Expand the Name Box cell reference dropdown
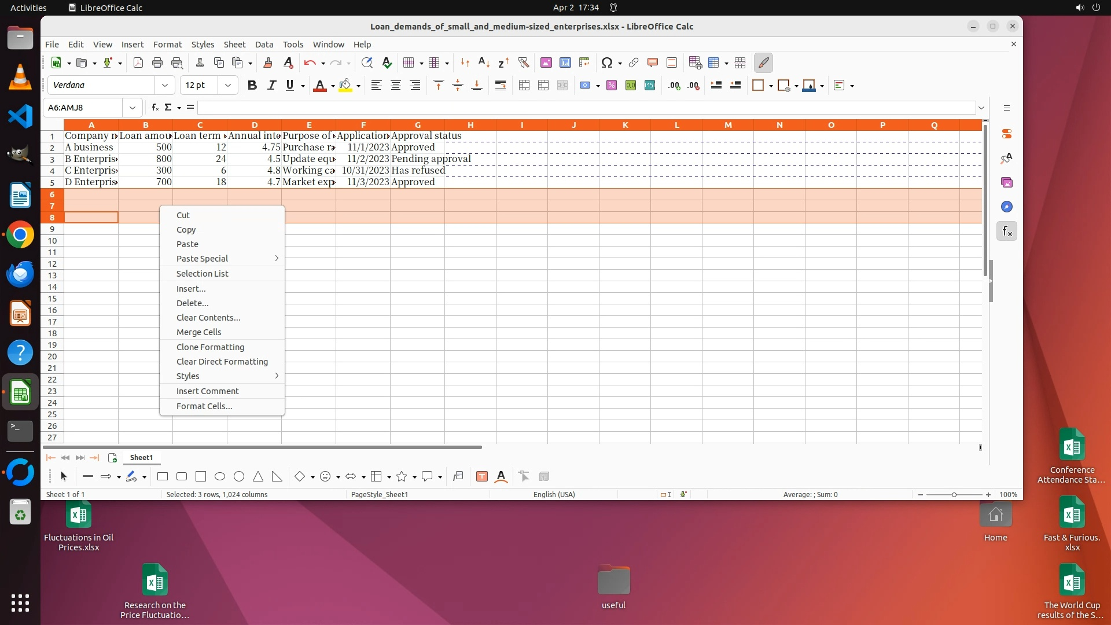Screen dimensions: 1111x625 click(133, 108)
